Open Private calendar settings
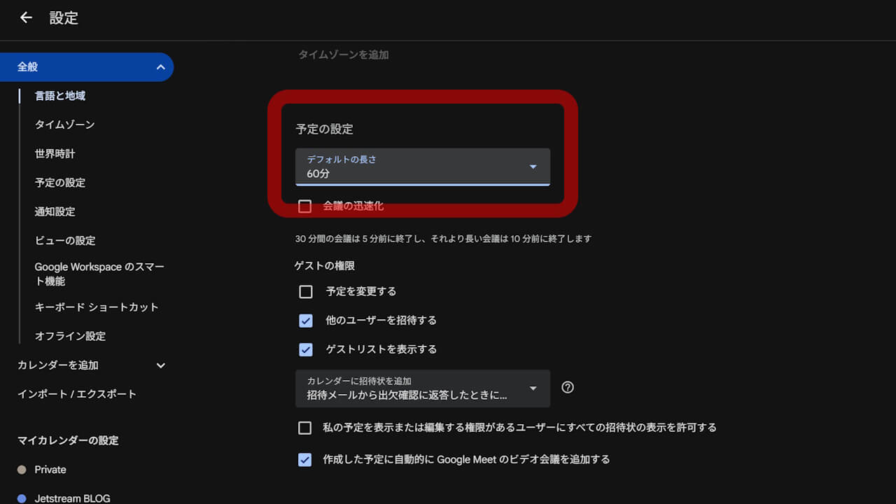The image size is (896, 504). 50,470
